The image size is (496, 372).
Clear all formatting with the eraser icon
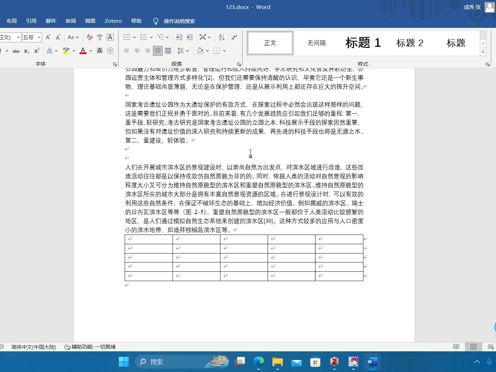coord(90,37)
